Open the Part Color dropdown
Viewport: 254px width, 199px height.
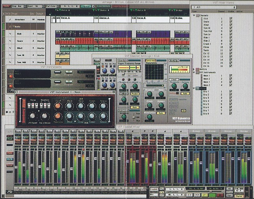pos(58,6)
